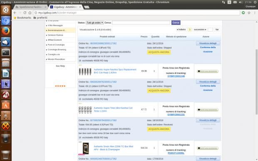
Task: Open tracking number link for Nautilus coil order
Action: tap(176, 76)
